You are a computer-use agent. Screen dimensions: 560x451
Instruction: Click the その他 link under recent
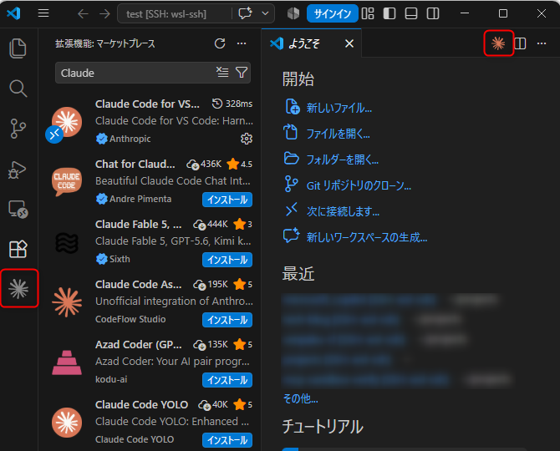pos(300,398)
